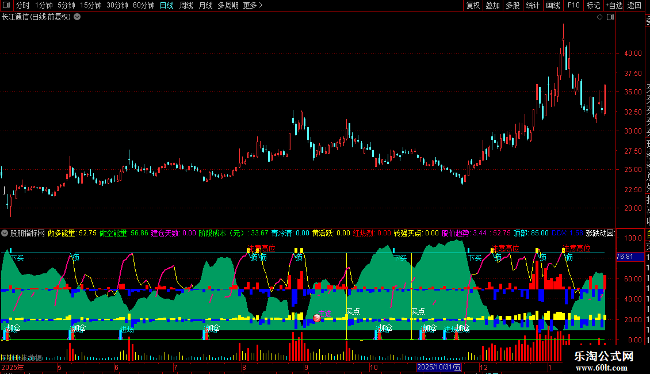Screen dimensions: 650x374
Task: Open the 多股 multi-stock view
Action: (x=513, y=5)
